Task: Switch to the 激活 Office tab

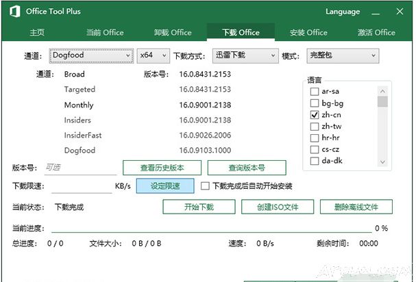Action: click(x=376, y=32)
